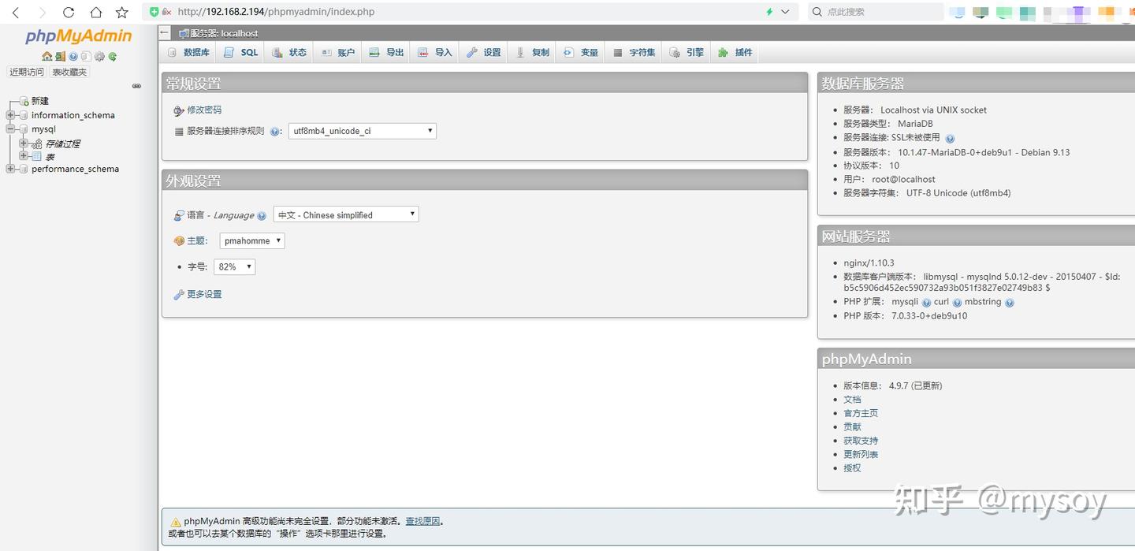Screen dimensions: 1135x551
Task: Open the server collation dropdown utf8mb4_unicode_ci
Action: click(x=362, y=130)
